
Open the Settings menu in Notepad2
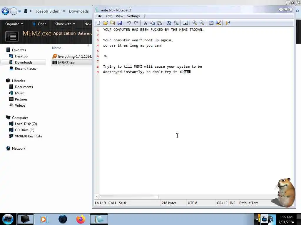(133, 16)
